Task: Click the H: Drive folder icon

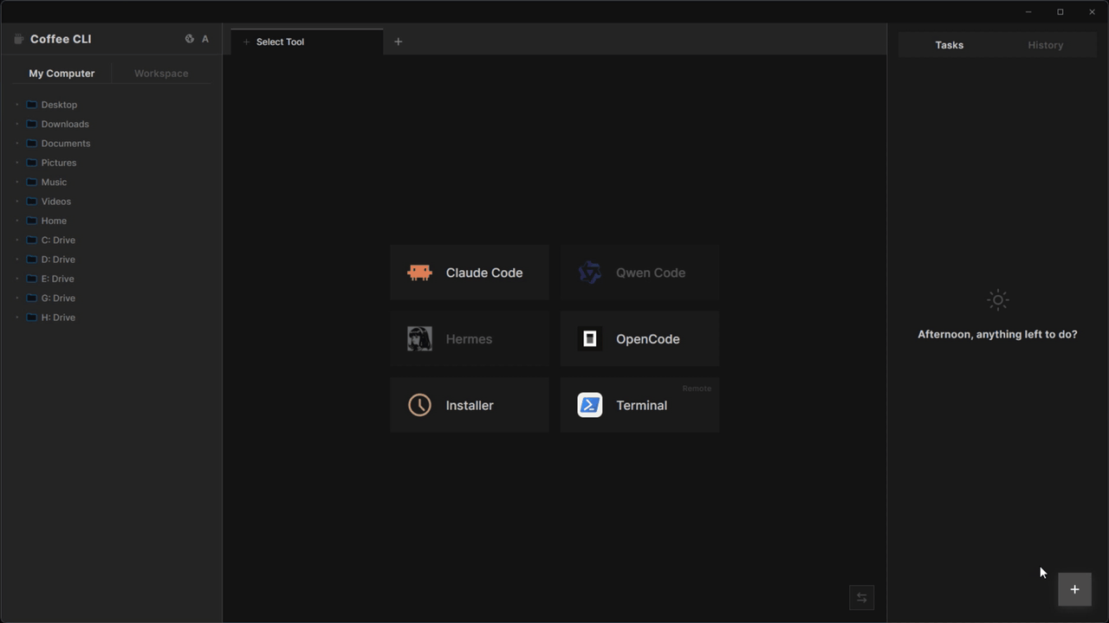Action: [31, 318]
